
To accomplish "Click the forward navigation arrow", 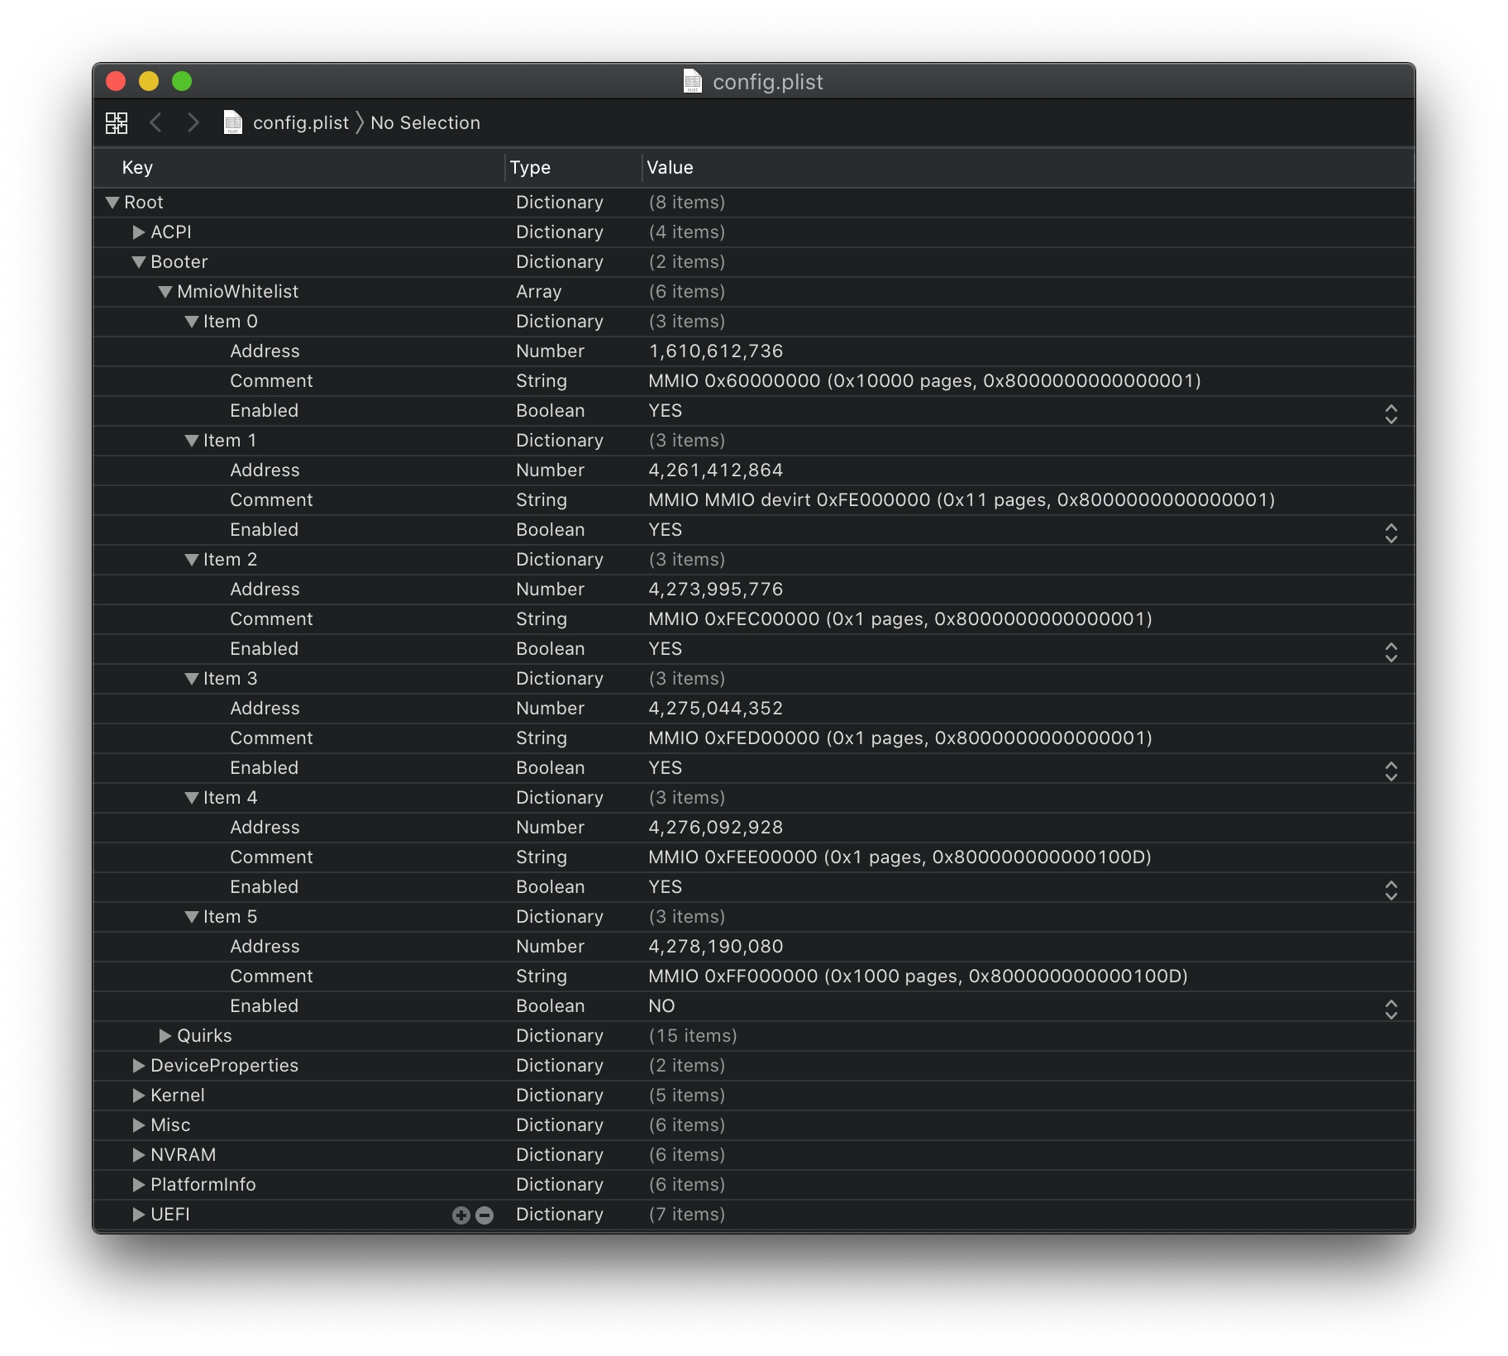I will click(193, 123).
